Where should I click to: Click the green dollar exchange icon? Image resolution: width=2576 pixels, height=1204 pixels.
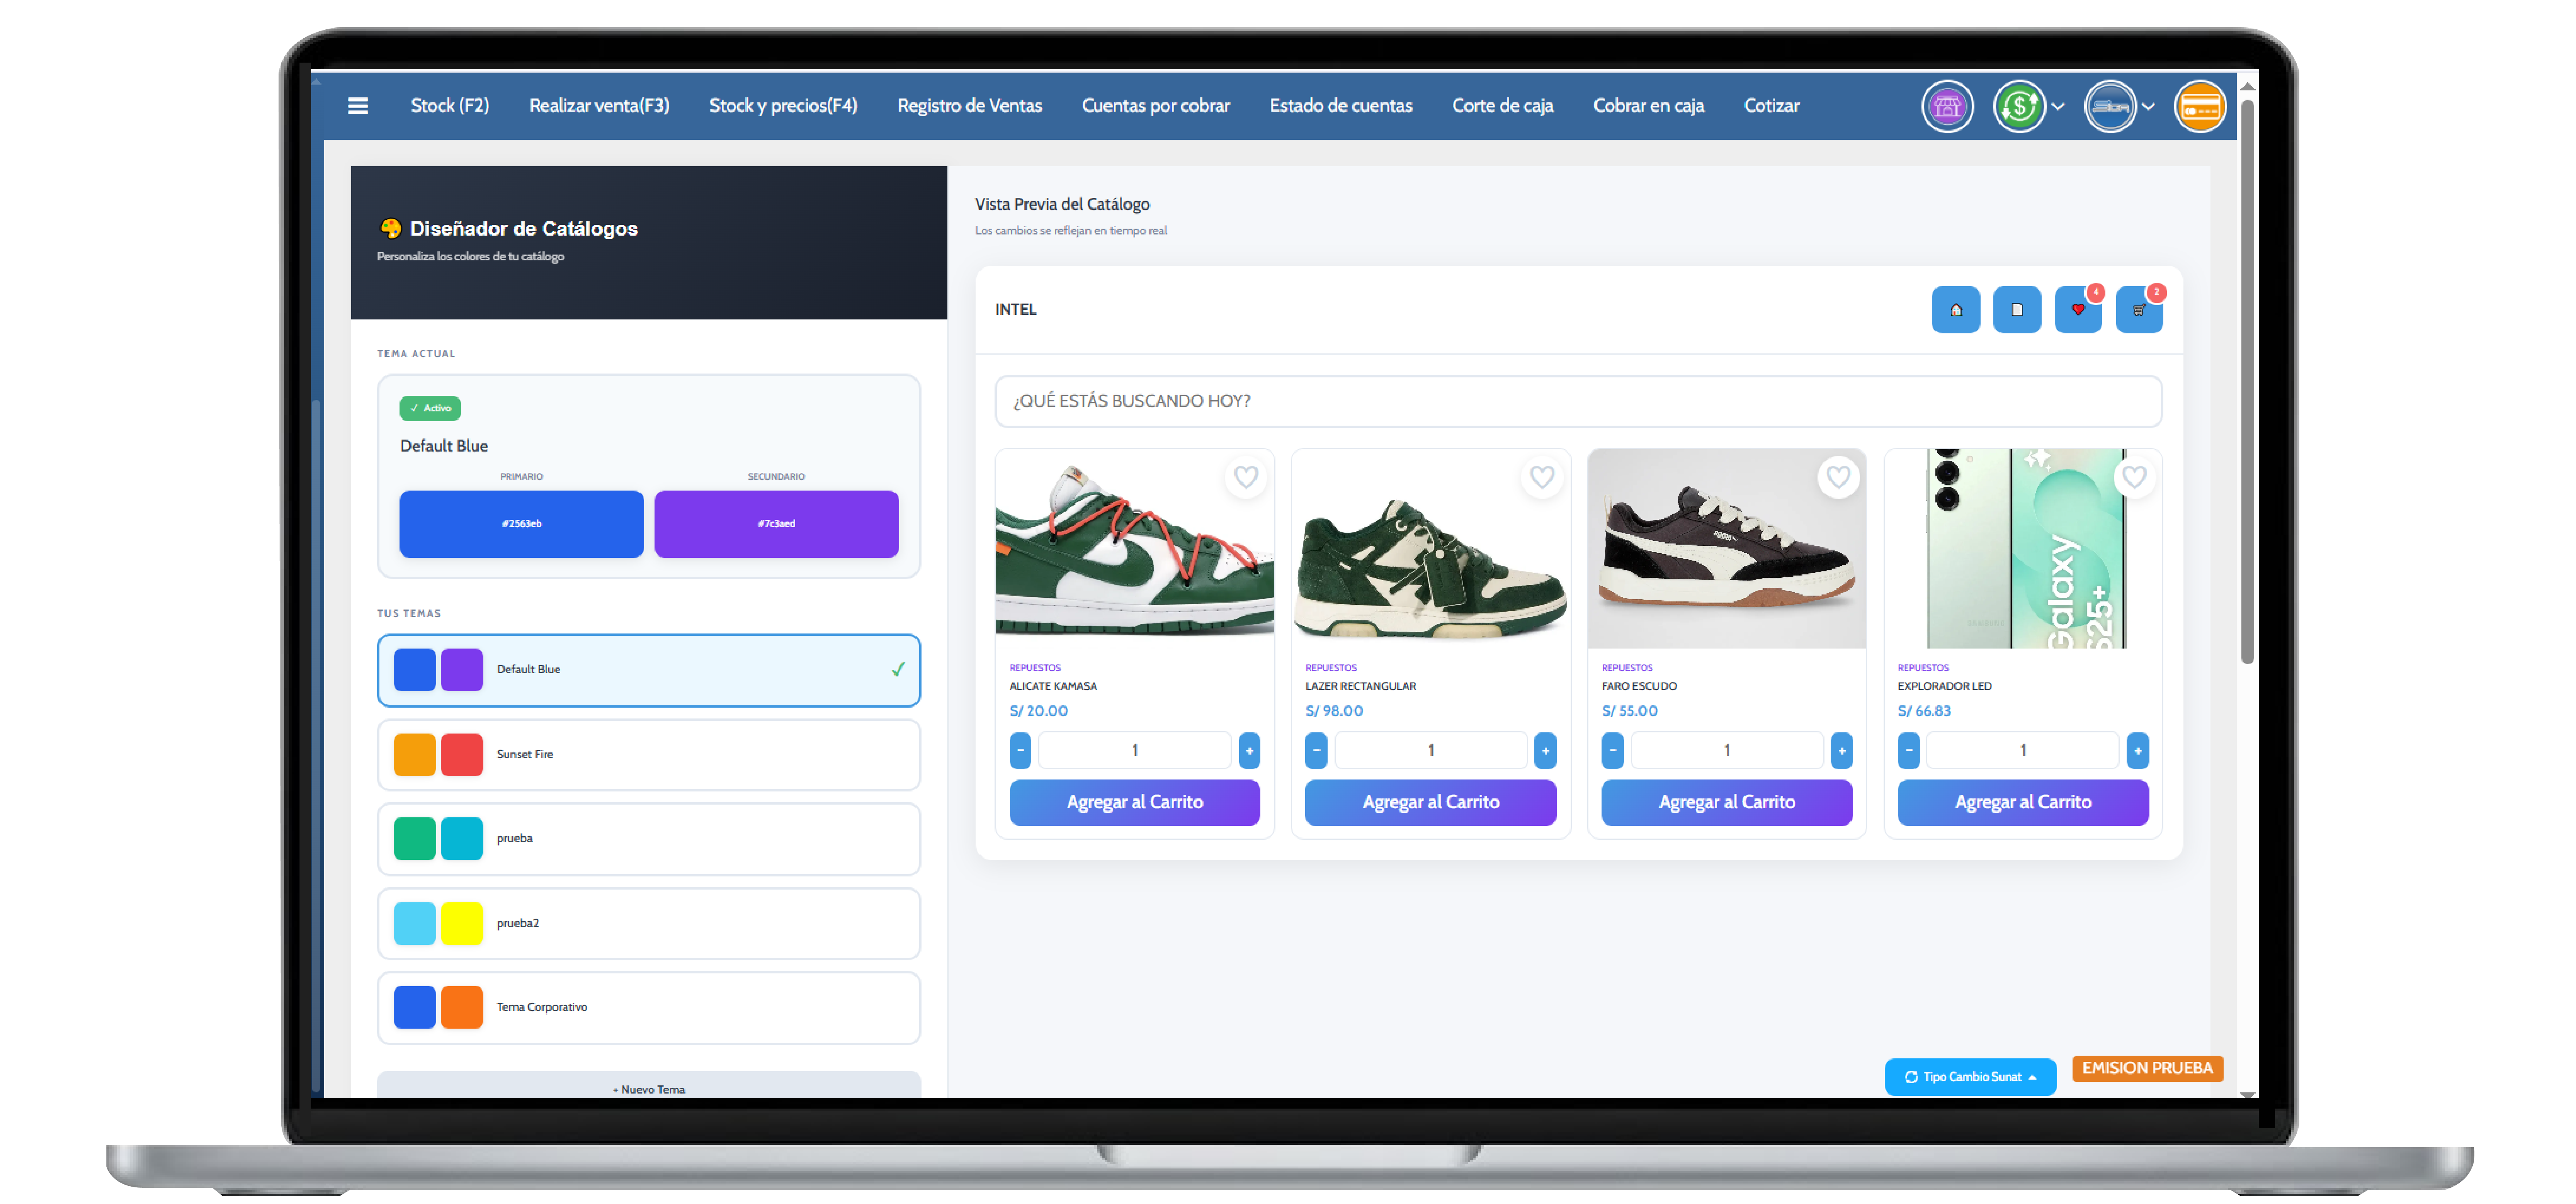point(2019,106)
